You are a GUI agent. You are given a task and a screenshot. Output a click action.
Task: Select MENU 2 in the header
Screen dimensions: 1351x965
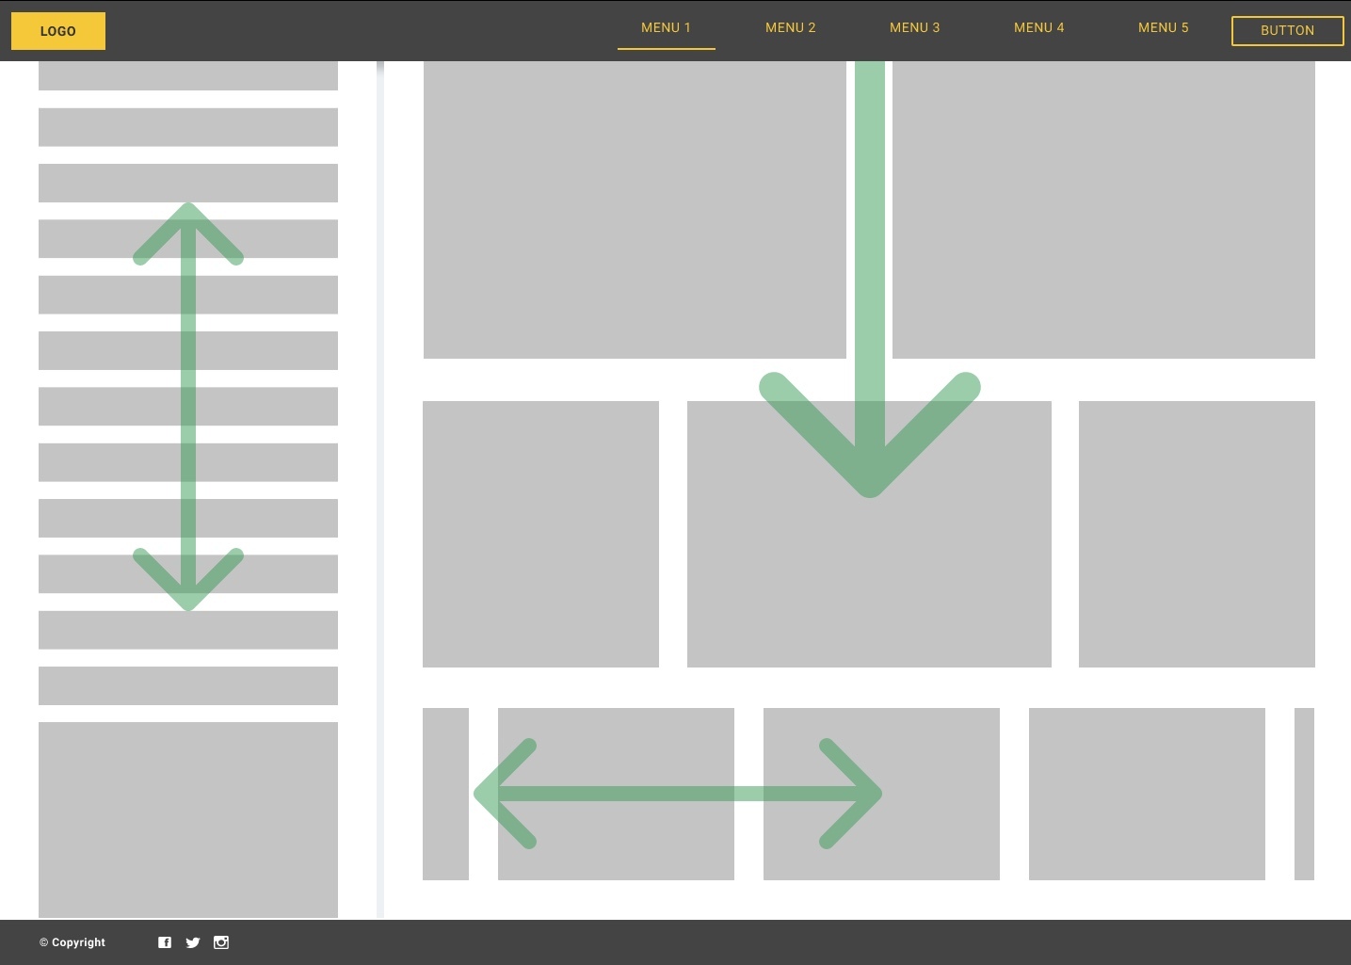[790, 28]
